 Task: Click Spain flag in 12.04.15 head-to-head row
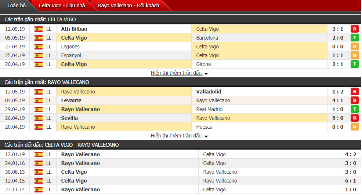[39, 181]
